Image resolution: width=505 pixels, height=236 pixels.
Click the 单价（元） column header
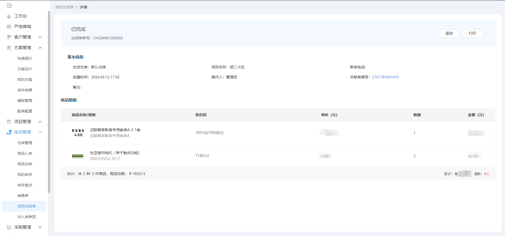point(329,115)
